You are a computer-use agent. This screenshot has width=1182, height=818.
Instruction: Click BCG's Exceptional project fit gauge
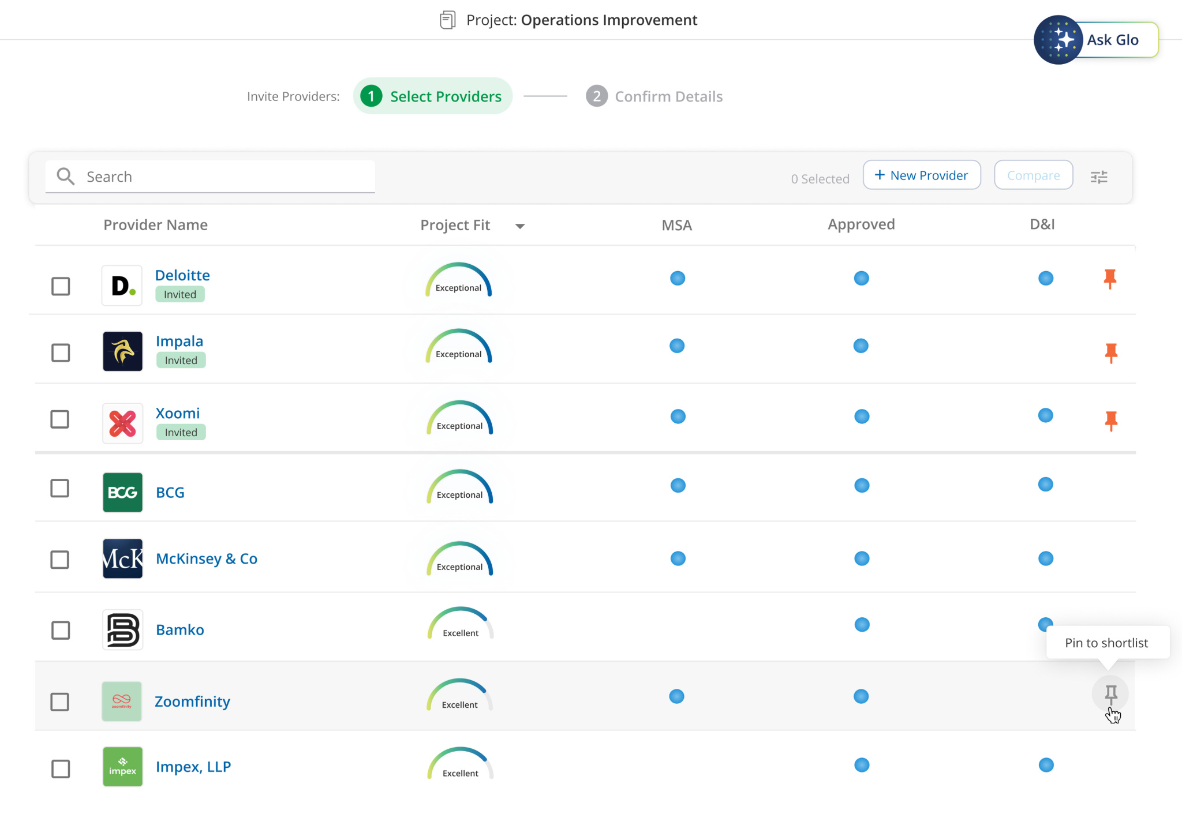coord(459,488)
